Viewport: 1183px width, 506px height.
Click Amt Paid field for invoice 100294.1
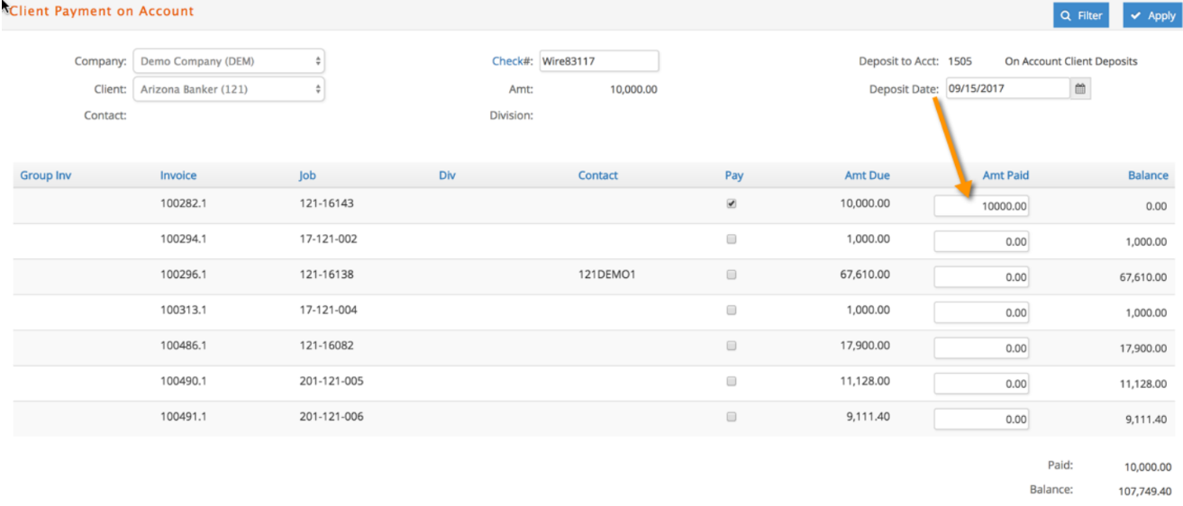(x=981, y=241)
